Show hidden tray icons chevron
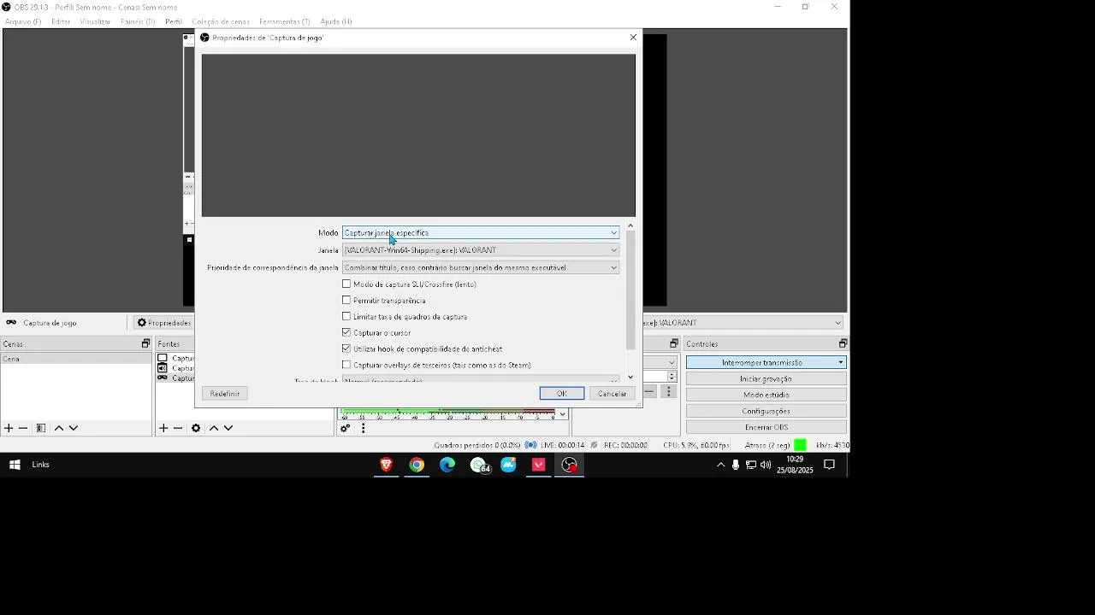1095x615 pixels. pyautogui.click(x=720, y=465)
